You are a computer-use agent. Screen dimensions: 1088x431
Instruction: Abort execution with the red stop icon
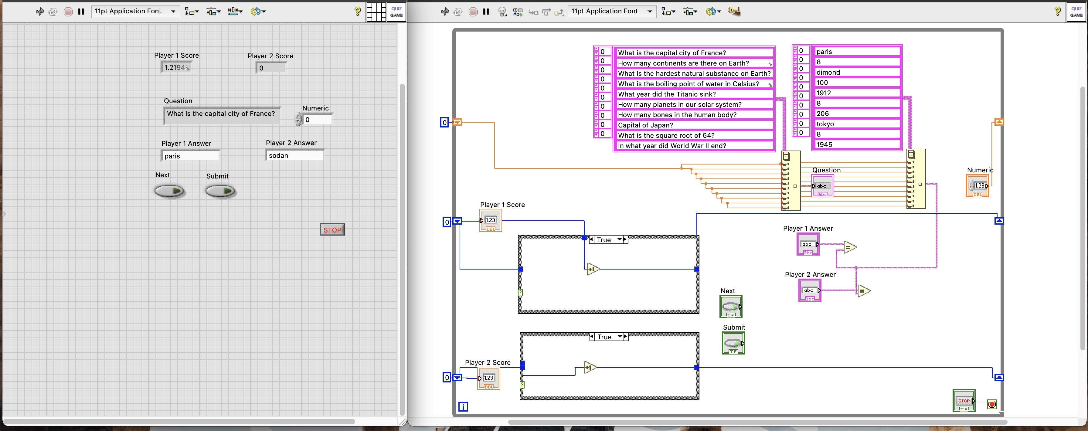[68, 12]
